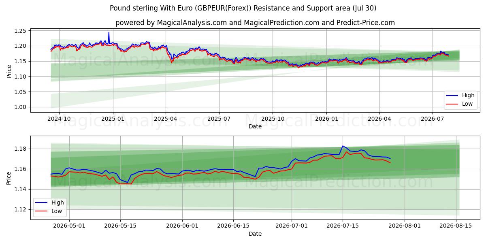
Task: Click the price spike peak near 2025-01
Action: click(109, 32)
